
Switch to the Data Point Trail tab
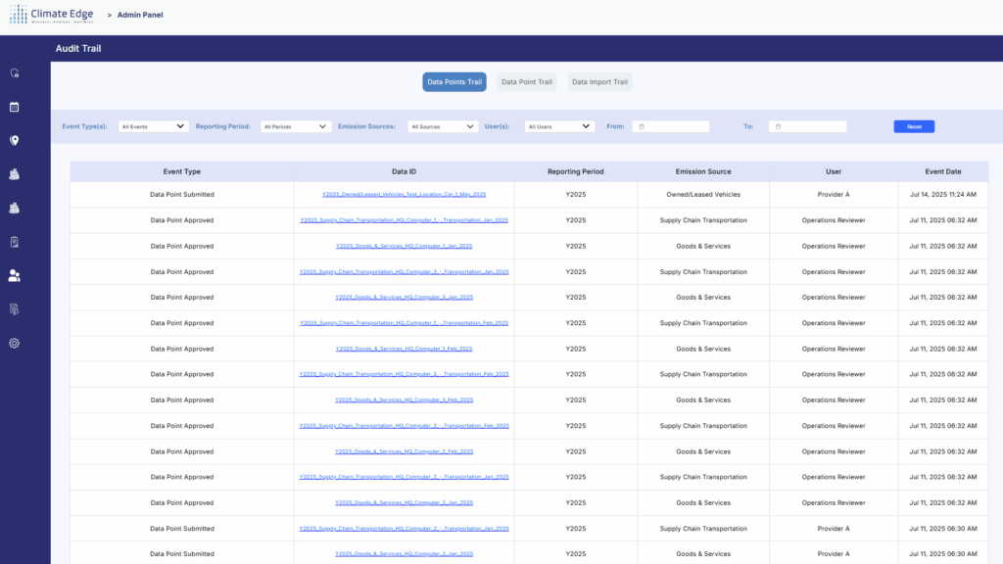pyautogui.click(x=527, y=82)
